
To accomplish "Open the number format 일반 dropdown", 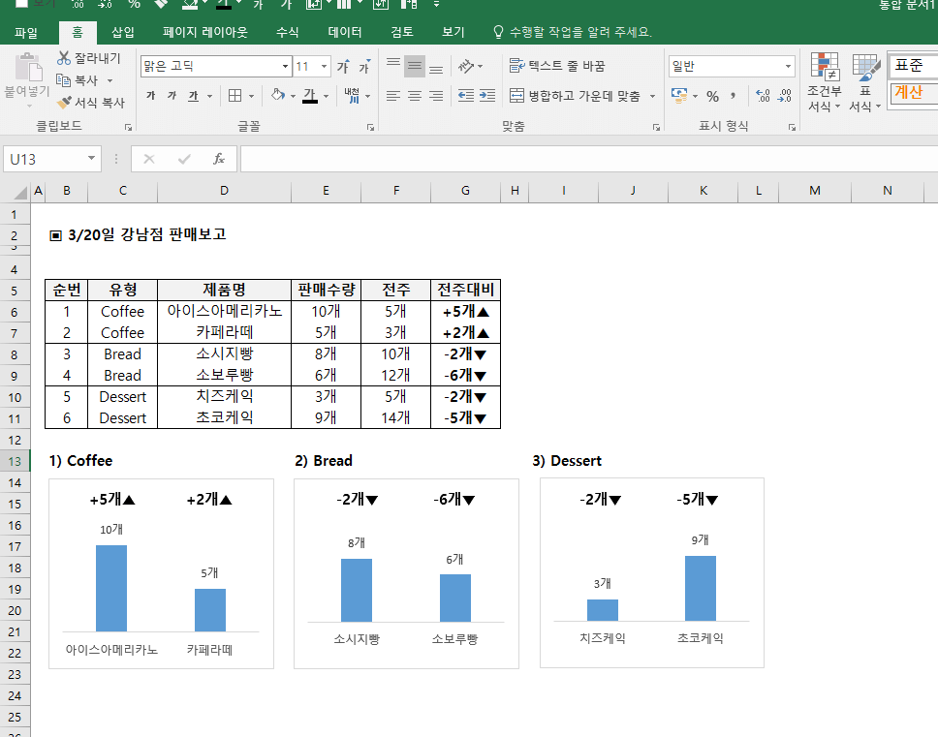I will pyautogui.click(x=788, y=67).
